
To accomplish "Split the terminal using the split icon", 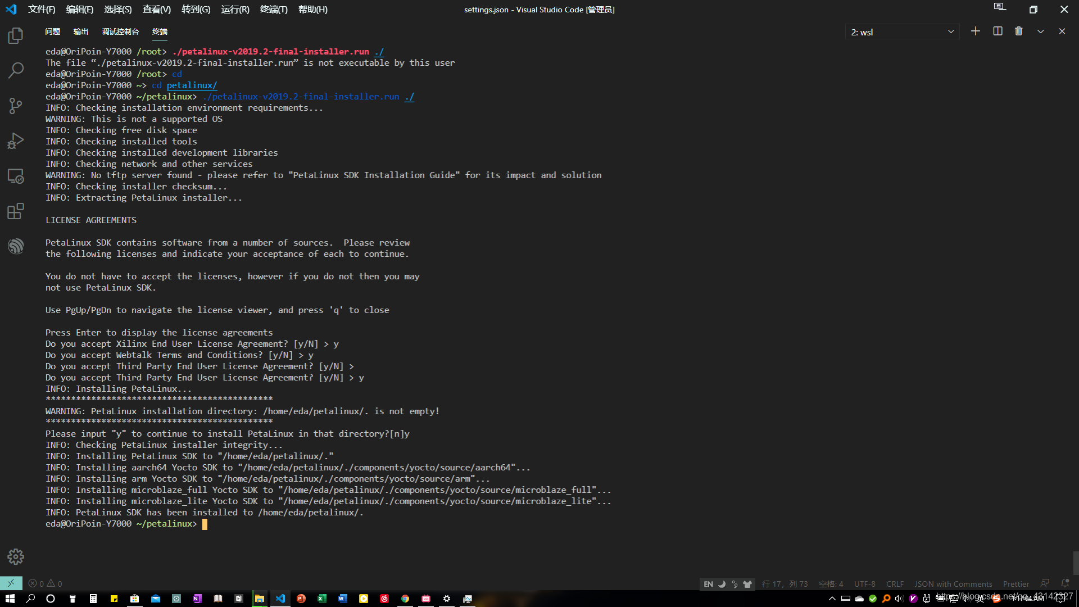I will 998,31.
